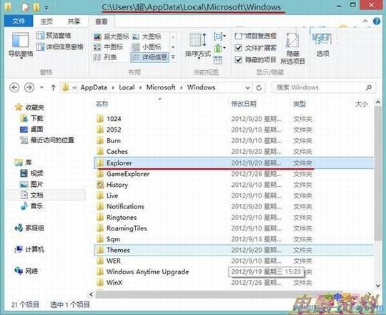Go back with the back arrow

tap(14, 87)
